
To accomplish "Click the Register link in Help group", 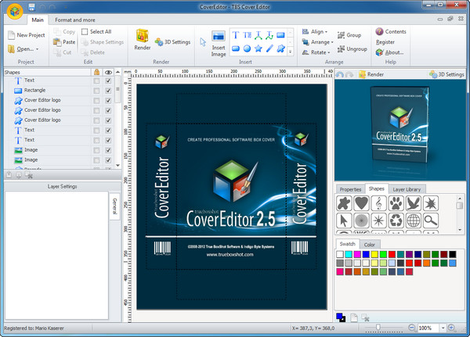I will pos(385,42).
